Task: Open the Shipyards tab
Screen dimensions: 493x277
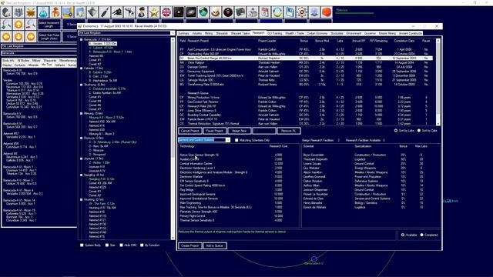Action: click(x=222, y=33)
